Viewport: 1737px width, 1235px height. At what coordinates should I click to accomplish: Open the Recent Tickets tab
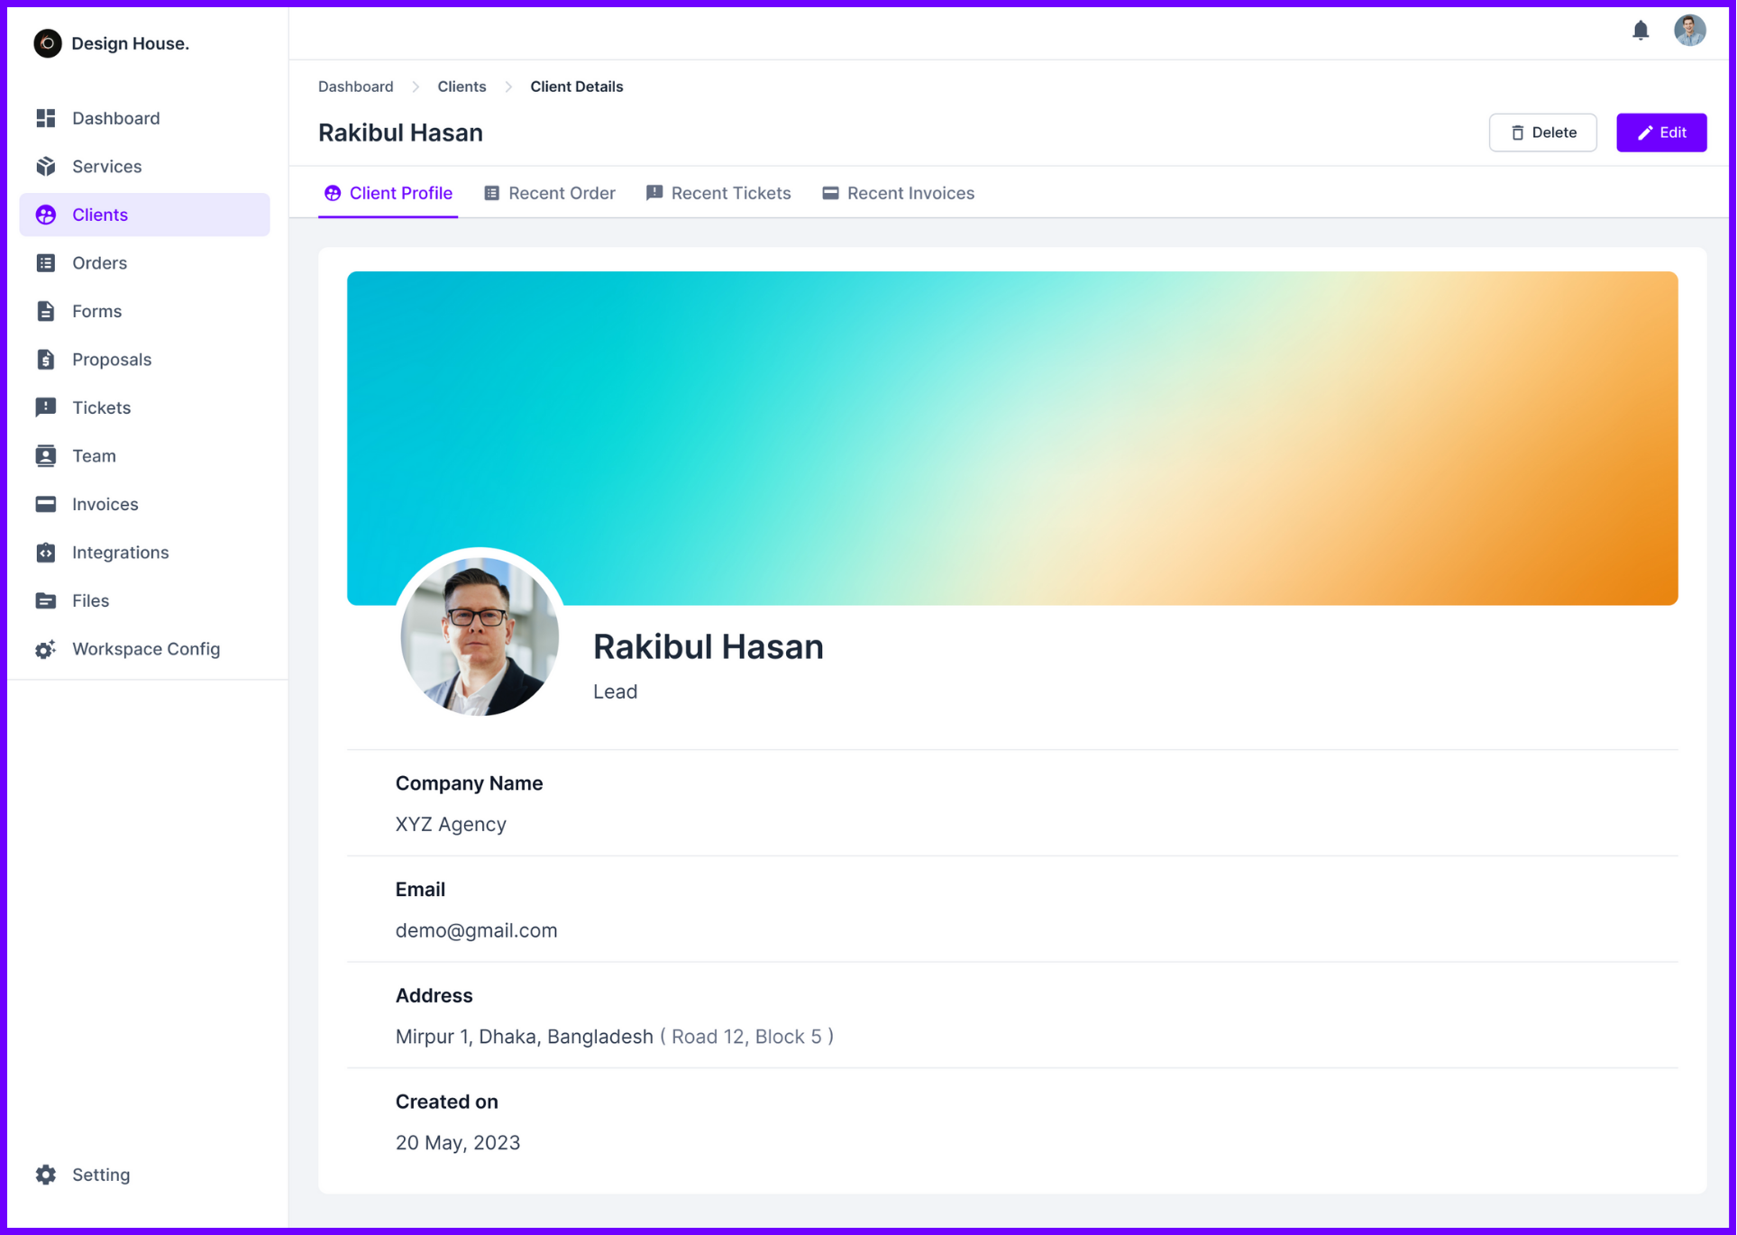(731, 193)
